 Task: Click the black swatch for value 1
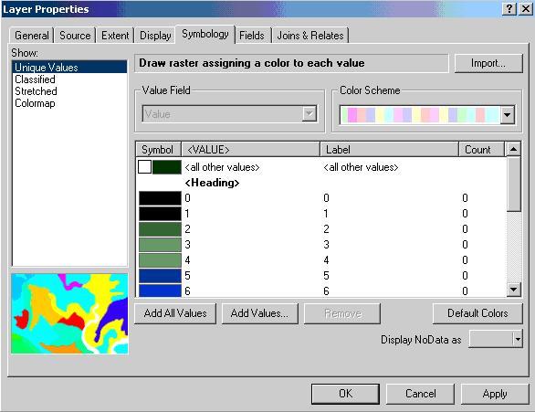pyautogui.click(x=160, y=214)
